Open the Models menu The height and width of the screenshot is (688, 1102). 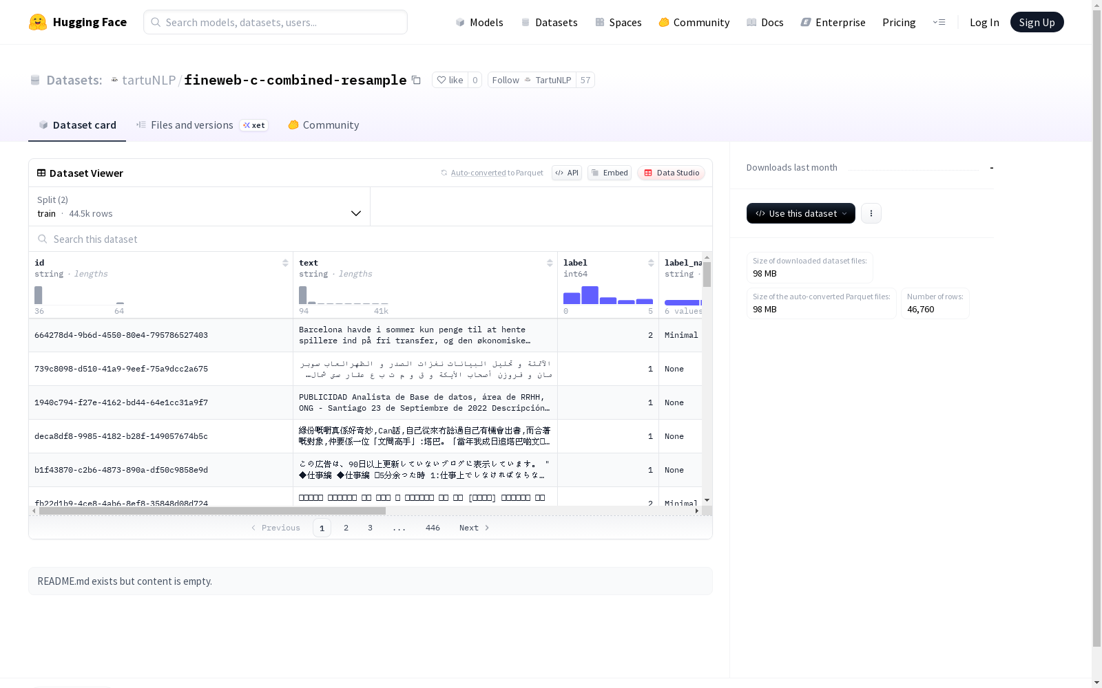pyautogui.click(x=479, y=22)
